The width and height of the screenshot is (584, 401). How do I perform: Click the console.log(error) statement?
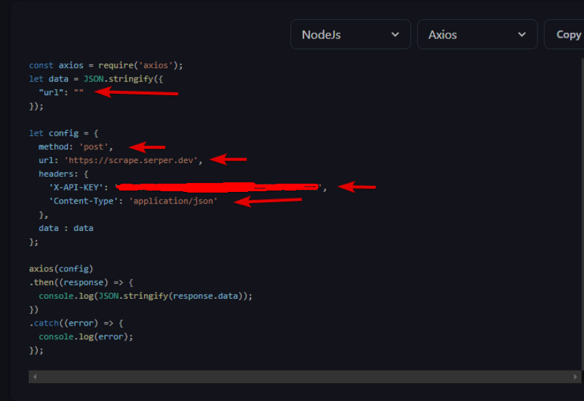pyautogui.click(x=86, y=337)
